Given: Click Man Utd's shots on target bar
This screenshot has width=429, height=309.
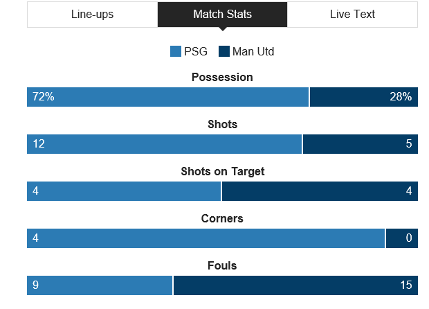Looking at the screenshot, I should tap(320, 191).
